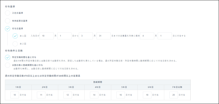Screen dimensions: 219x104
Task: Switch to the 年2回 frequency option
Action: tap(15, 44)
